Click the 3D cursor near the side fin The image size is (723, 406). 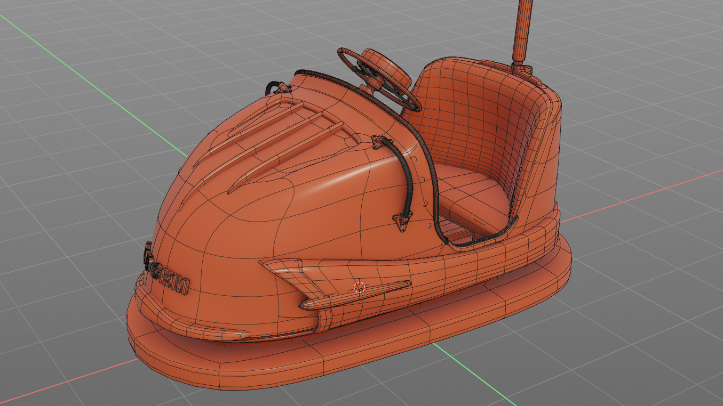pyautogui.click(x=359, y=288)
